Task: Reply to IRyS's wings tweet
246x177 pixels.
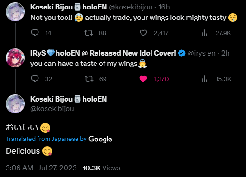Action: [x=35, y=79]
